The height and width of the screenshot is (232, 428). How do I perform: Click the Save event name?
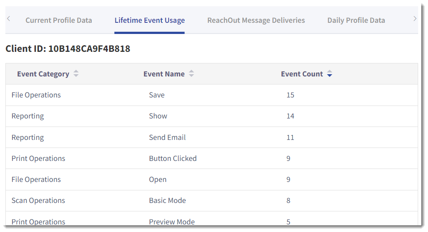point(157,95)
